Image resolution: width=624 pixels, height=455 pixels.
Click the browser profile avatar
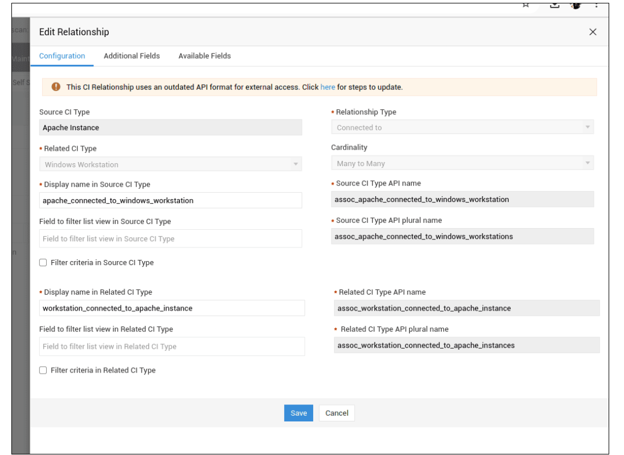575,5
